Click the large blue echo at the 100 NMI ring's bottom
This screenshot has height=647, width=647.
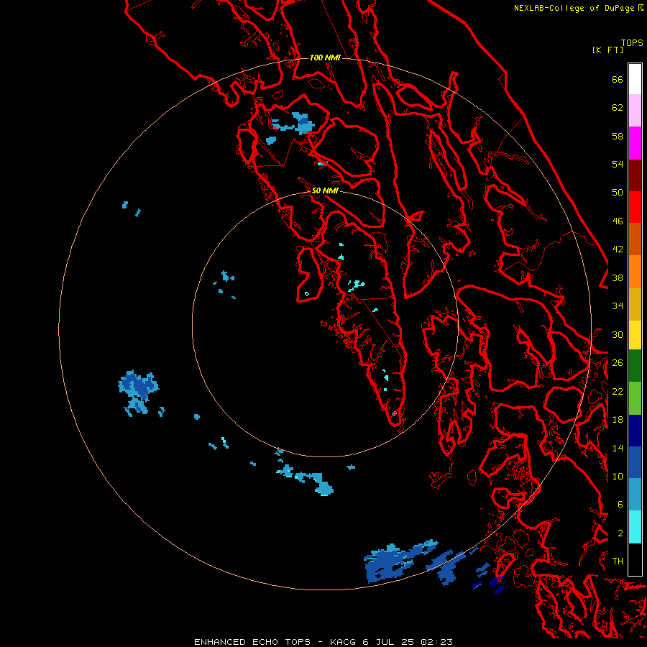390,563
